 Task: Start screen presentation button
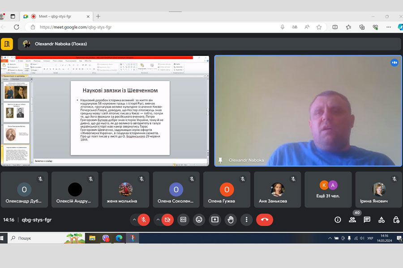click(215, 220)
